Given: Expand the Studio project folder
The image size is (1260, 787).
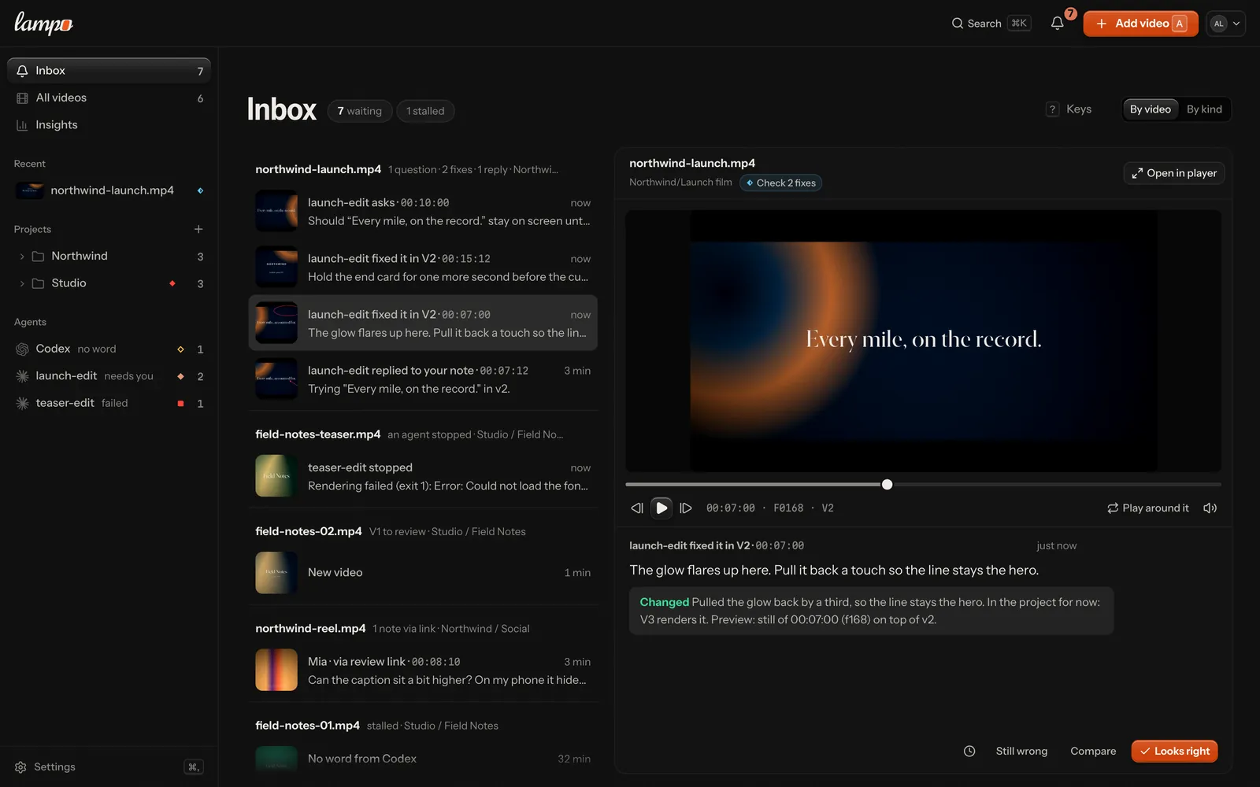Looking at the screenshot, I should coord(22,283).
